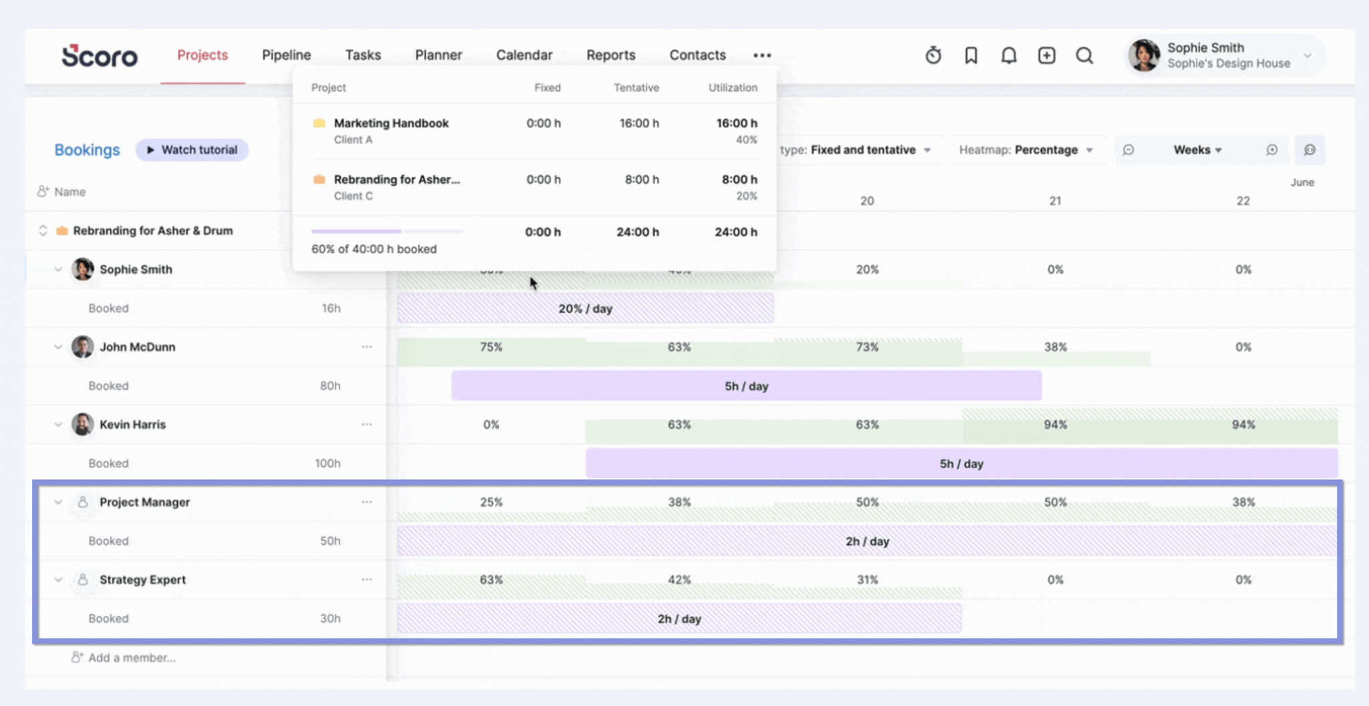Open the time tracker stopwatch icon
The height and width of the screenshot is (706, 1369).
coord(934,55)
